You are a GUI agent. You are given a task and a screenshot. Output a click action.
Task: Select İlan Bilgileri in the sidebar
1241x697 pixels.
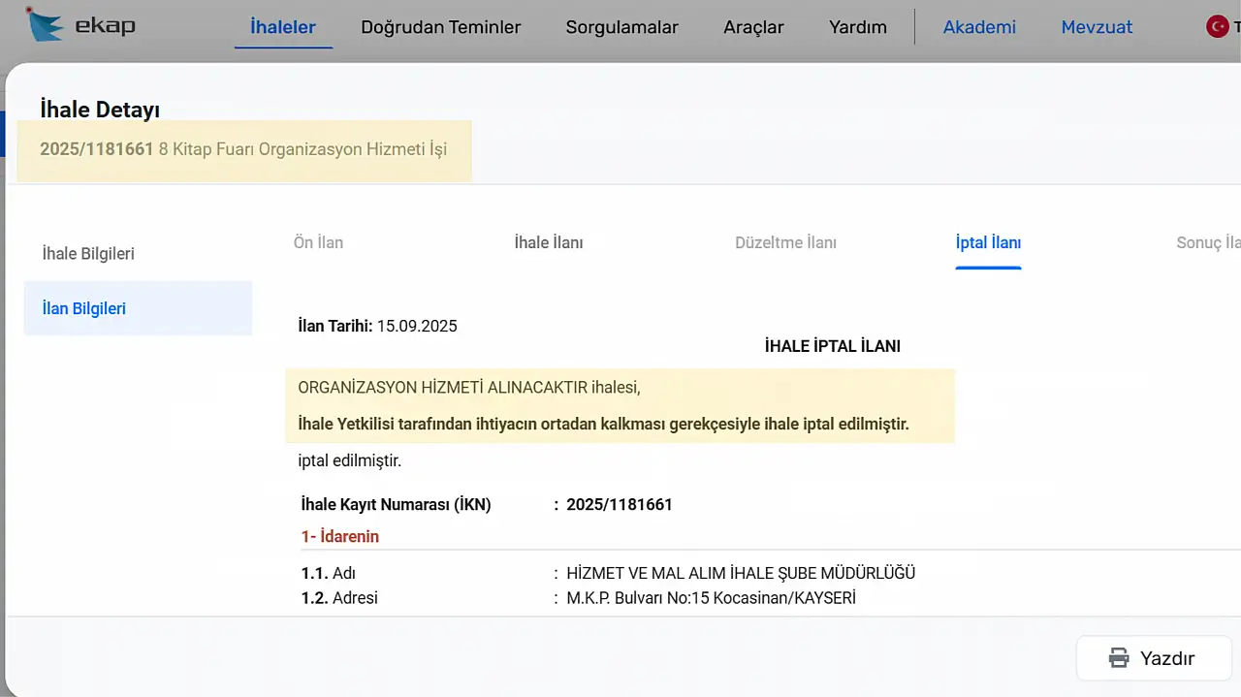[84, 308]
